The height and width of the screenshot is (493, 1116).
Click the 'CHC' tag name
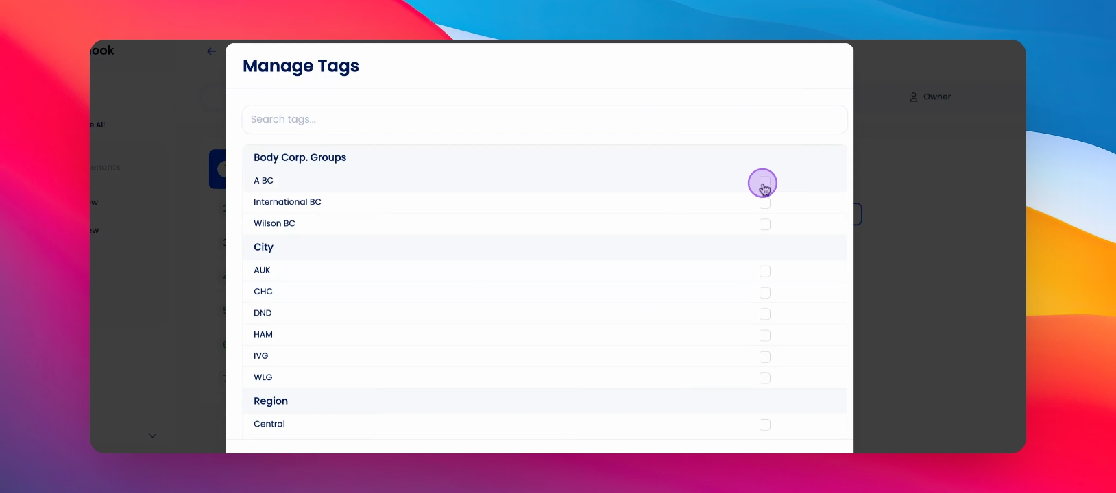263,292
